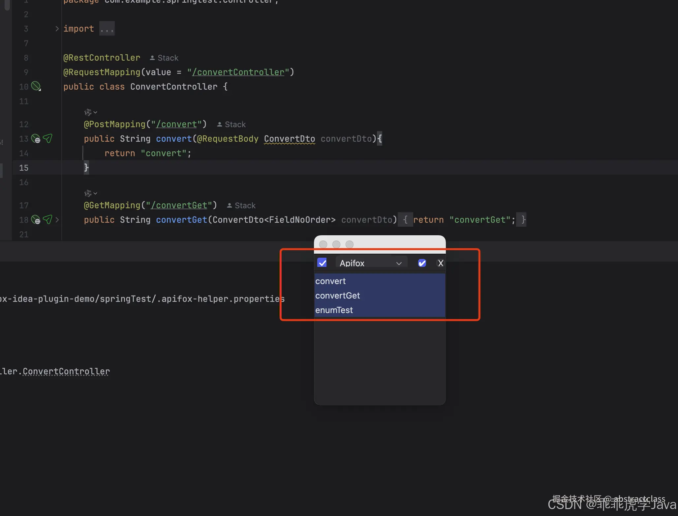Click the Spring endpoint globe icon on line 18

tap(36, 220)
